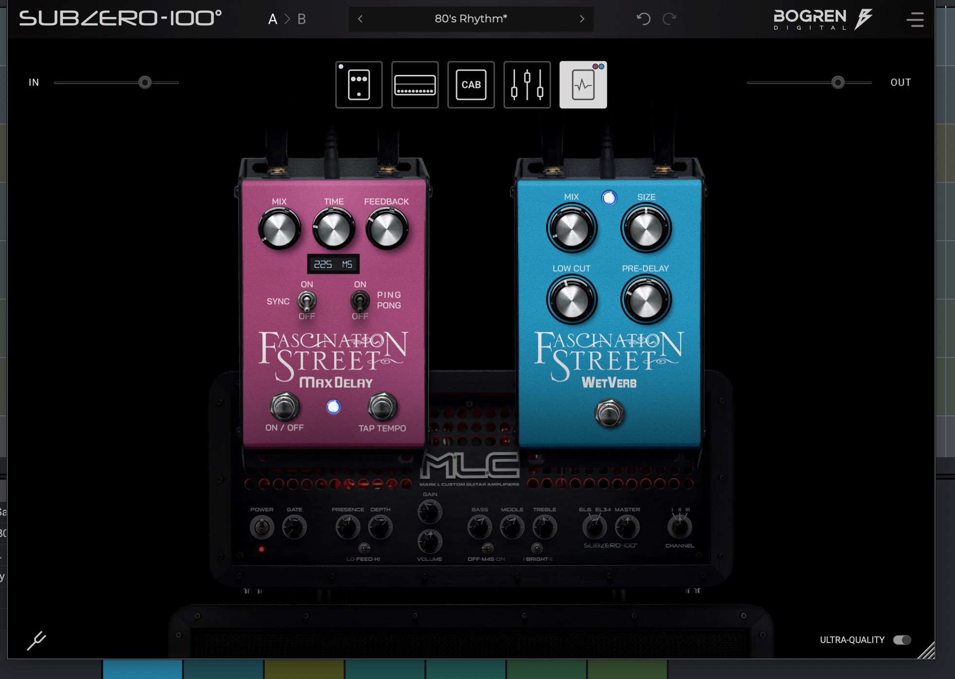Click the OUT level slider handle
Screen dimensions: 955x679
838,82
